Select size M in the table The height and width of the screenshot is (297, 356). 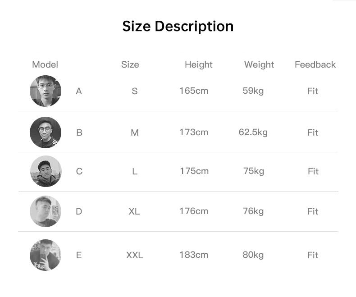(135, 133)
